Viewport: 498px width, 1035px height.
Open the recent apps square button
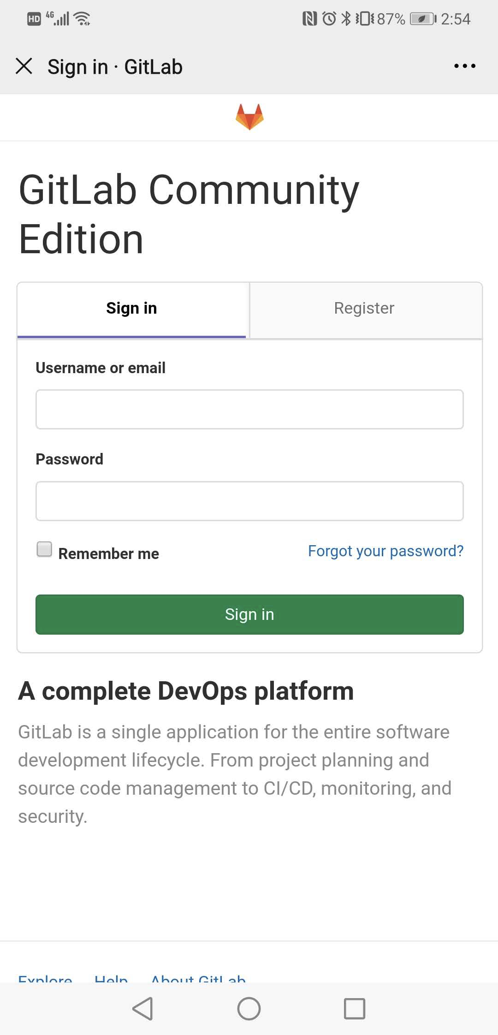(x=355, y=1008)
